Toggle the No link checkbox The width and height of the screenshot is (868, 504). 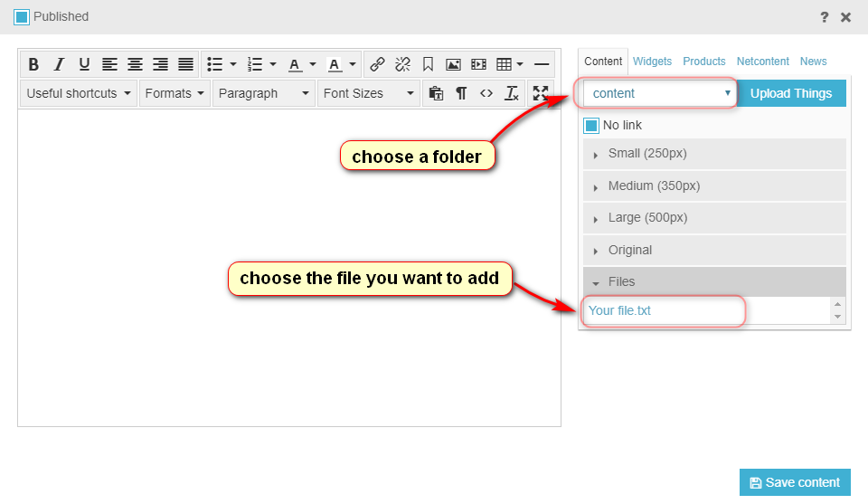(x=591, y=126)
